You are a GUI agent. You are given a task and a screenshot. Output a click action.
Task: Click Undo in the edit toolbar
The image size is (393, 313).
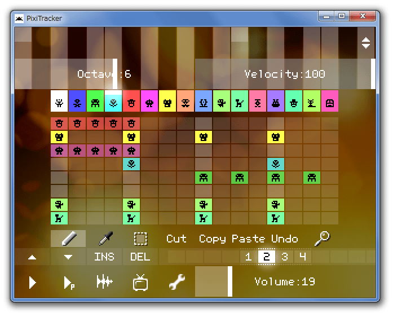pyautogui.click(x=285, y=239)
